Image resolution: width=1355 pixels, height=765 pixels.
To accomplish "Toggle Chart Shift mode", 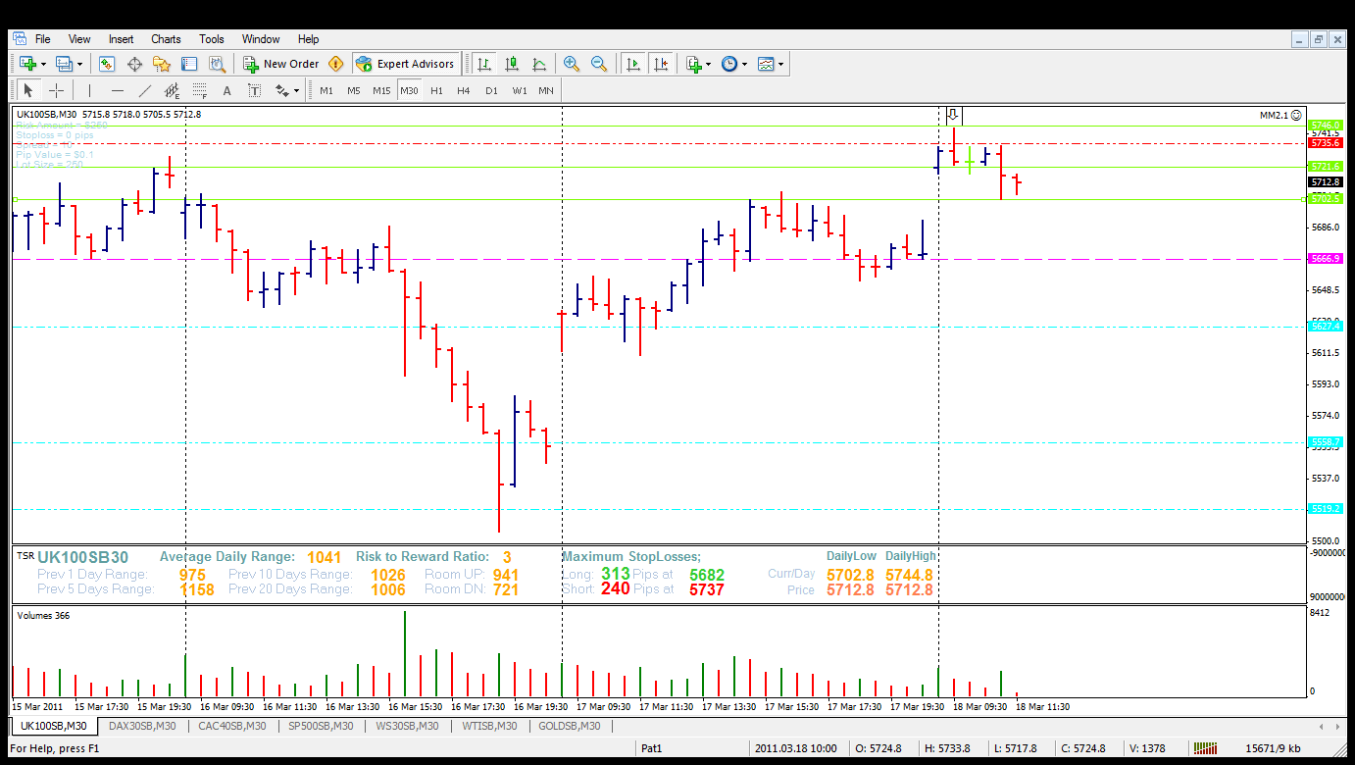I will coord(661,64).
